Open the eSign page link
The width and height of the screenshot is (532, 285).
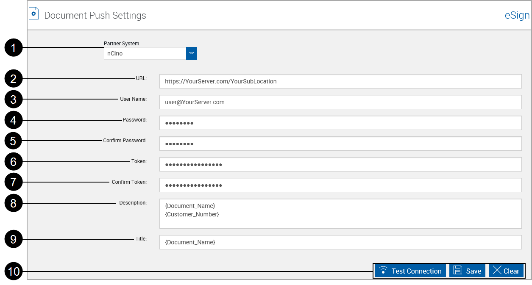coord(517,15)
